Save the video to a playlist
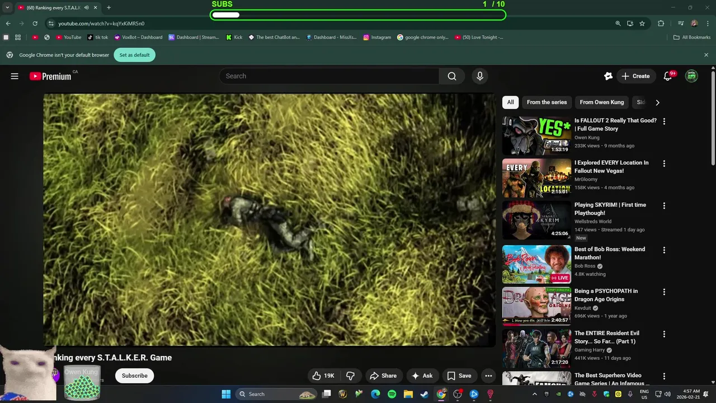The height and width of the screenshot is (403, 716). coord(459,376)
